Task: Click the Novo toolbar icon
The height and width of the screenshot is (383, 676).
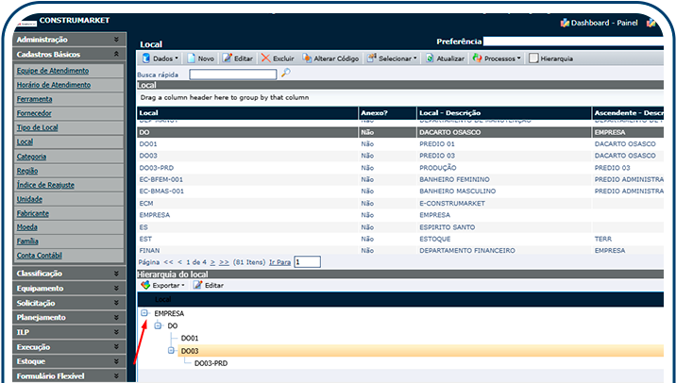Action: tap(192, 58)
